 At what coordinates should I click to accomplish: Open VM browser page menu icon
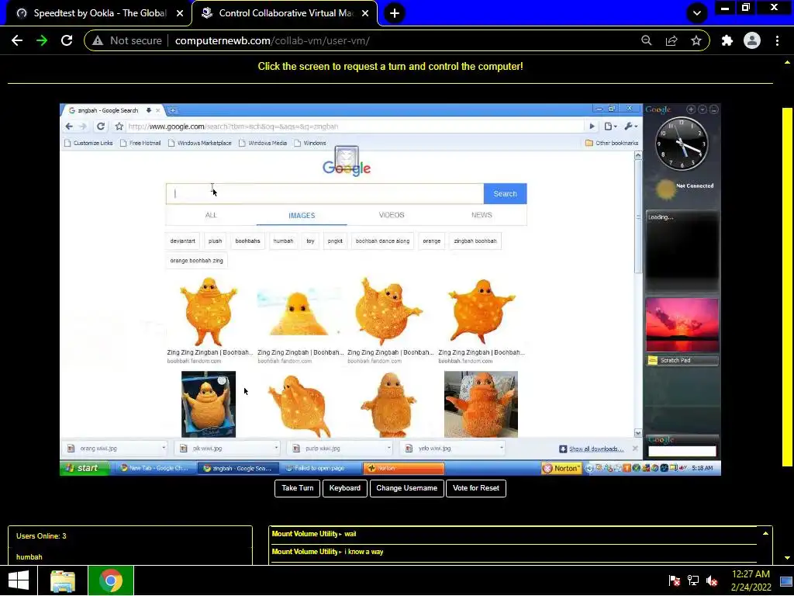[x=610, y=126]
